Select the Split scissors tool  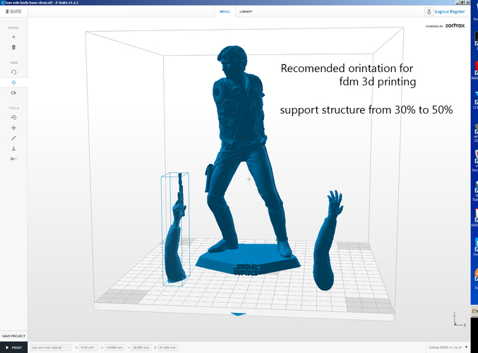(x=13, y=159)
